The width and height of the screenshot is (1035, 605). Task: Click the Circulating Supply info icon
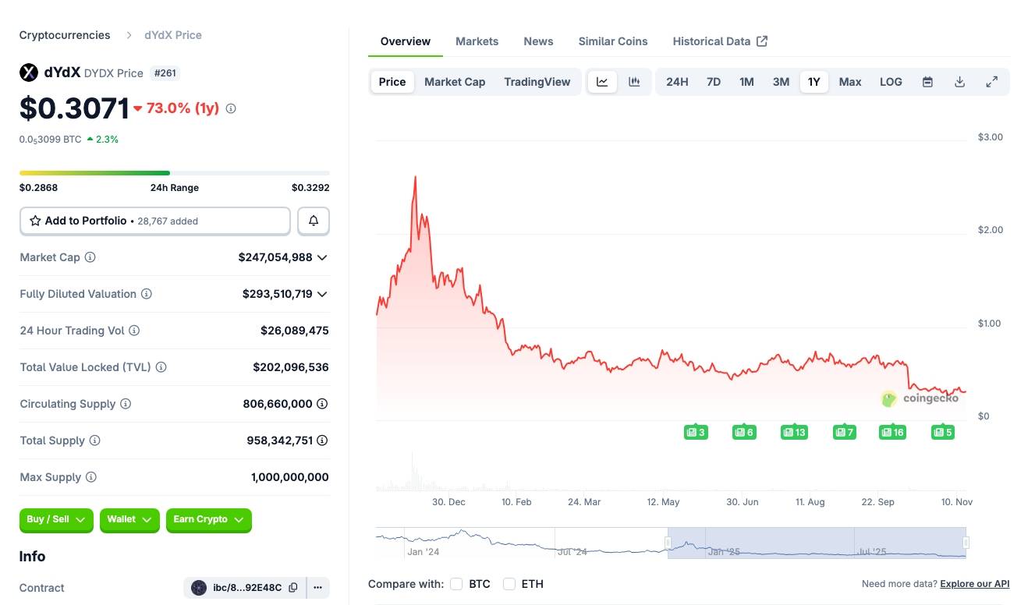(126, 404)
